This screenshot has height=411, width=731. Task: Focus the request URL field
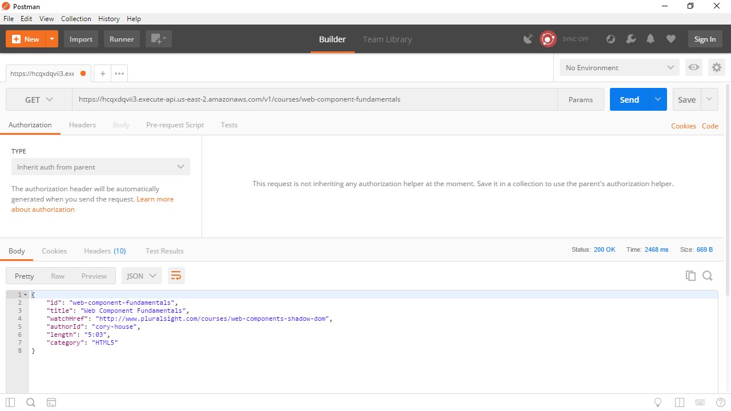tap(315, 99)
